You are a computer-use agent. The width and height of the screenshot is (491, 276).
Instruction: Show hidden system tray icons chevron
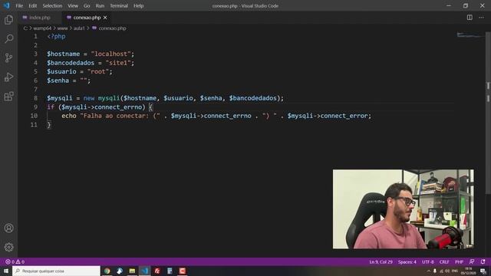[x=428, y=271]
